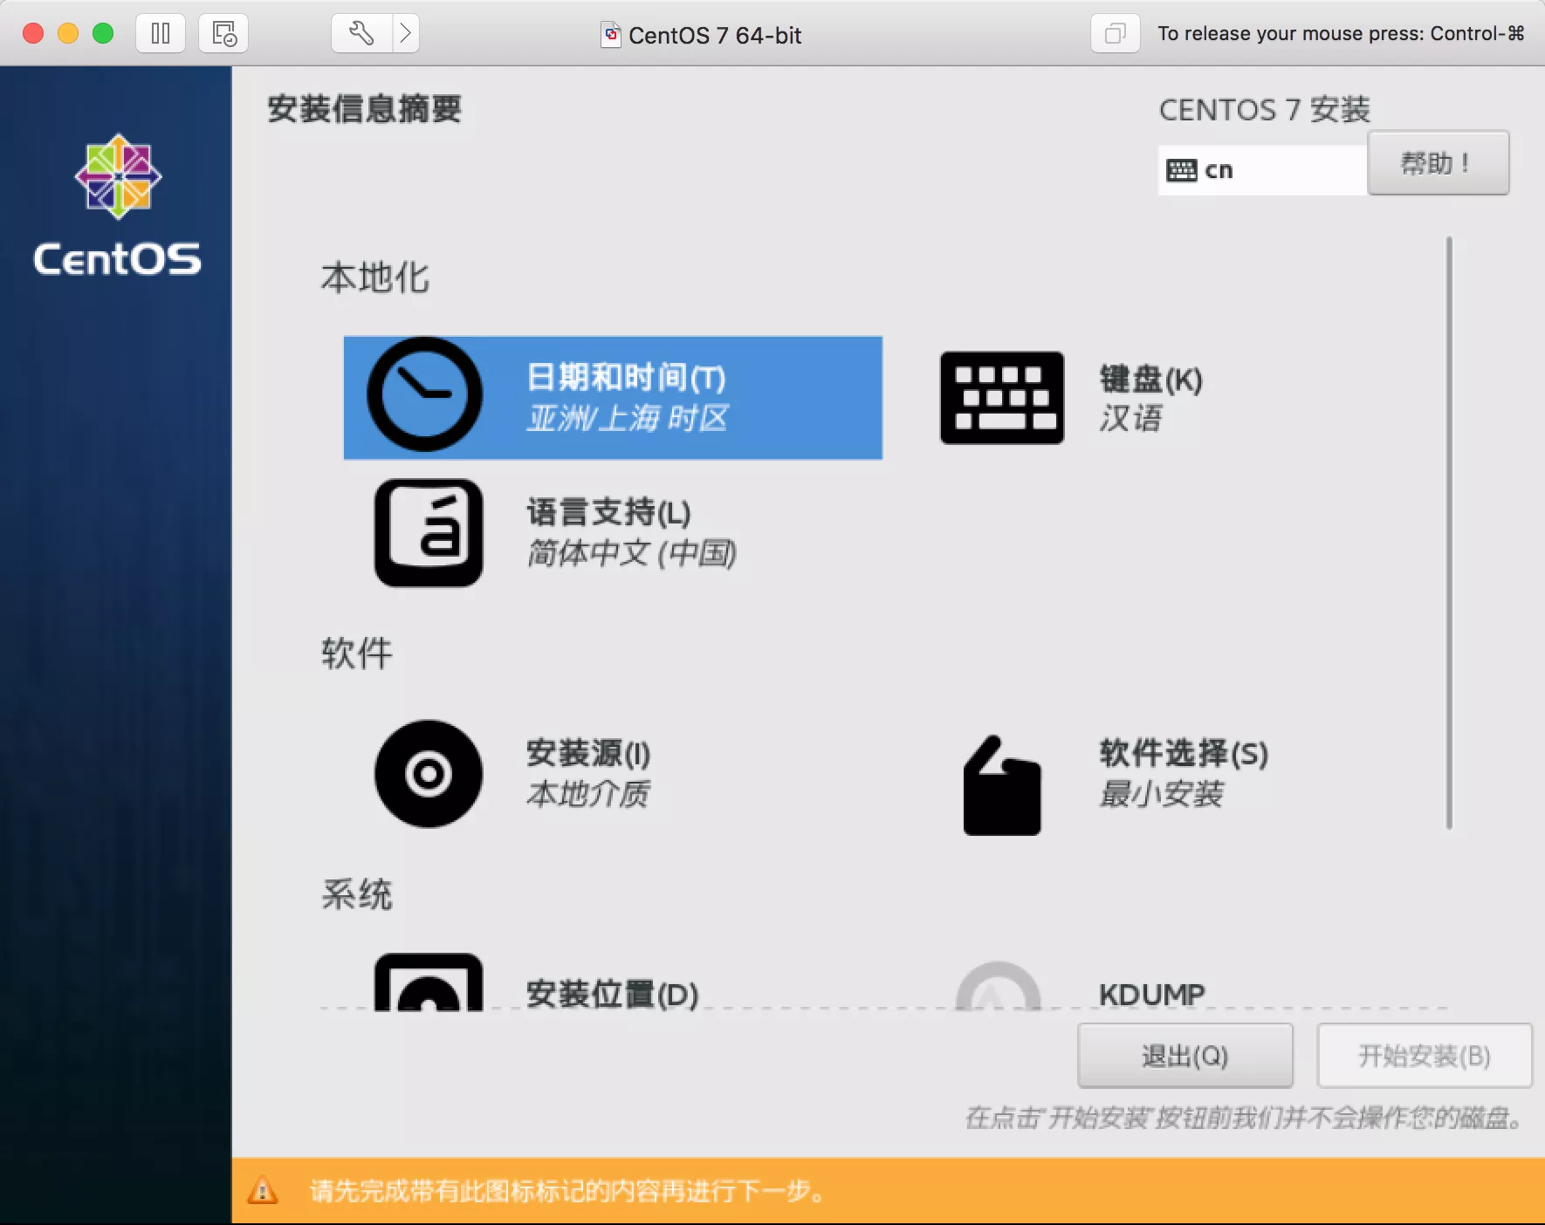Screen dimensions: 1545x1225
Task: Click the window view mode icon in title bar
Action: pyautogui.click(x=1115, y=34)
